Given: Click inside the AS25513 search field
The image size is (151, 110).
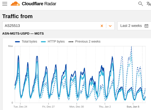Looking at the screenshot, I should [51, 26].
